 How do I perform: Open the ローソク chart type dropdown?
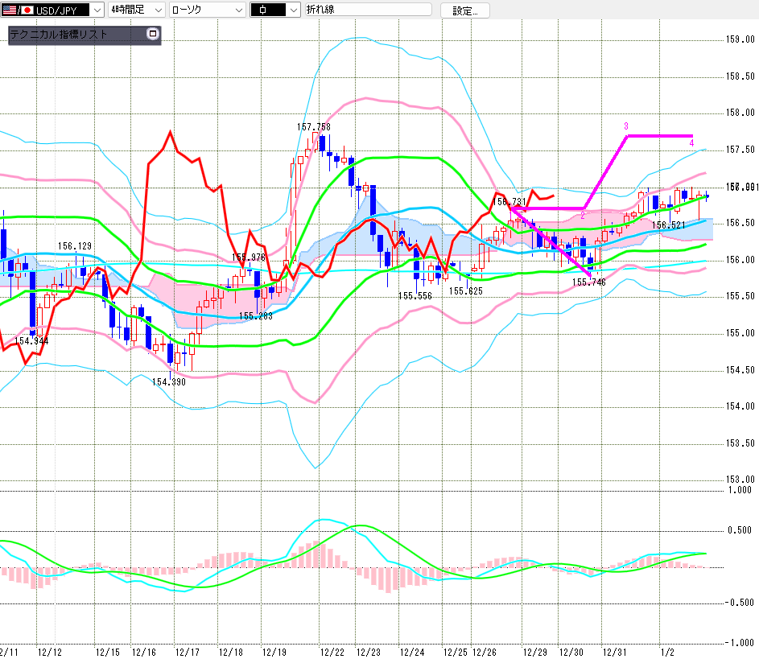[238, 10]
